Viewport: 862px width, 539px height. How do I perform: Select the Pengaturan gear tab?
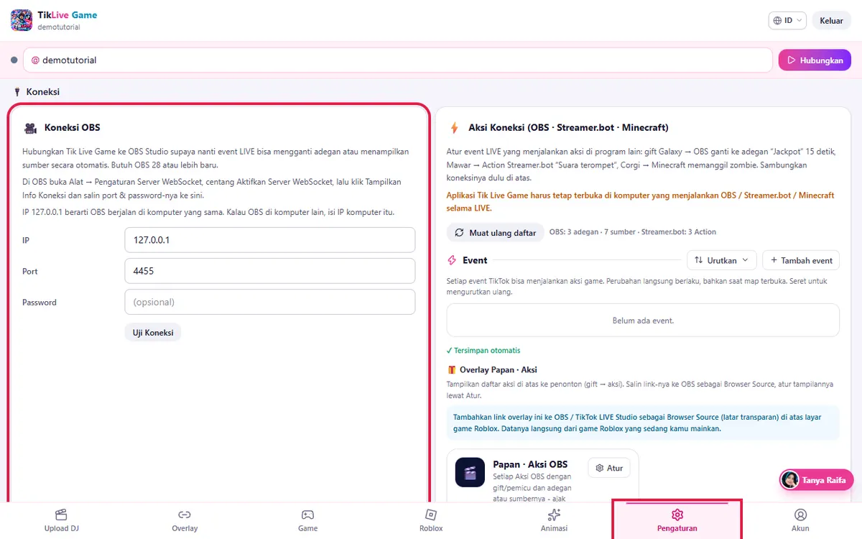point(677,521)
